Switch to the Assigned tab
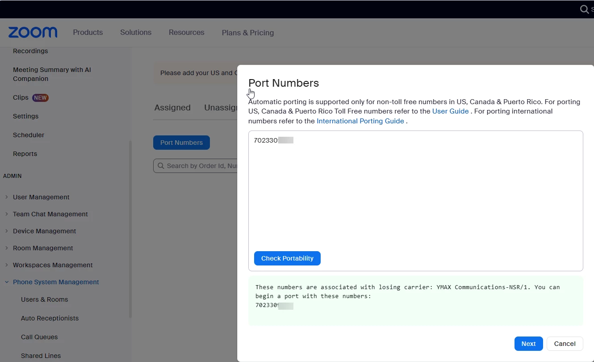This screenshot has width=594, height=362. [172, 108]
